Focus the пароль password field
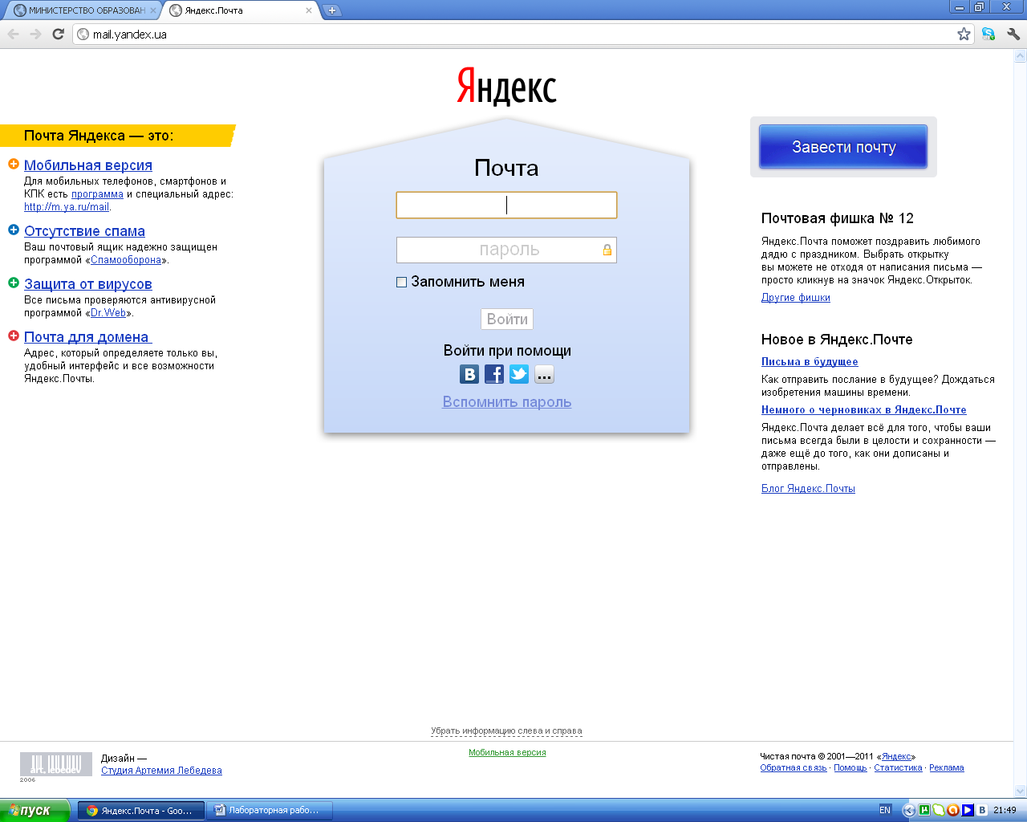1027x822 pixels. pyautogui.click(x=506, y=250)
